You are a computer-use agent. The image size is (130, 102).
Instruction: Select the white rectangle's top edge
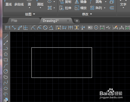click(62, 47)
